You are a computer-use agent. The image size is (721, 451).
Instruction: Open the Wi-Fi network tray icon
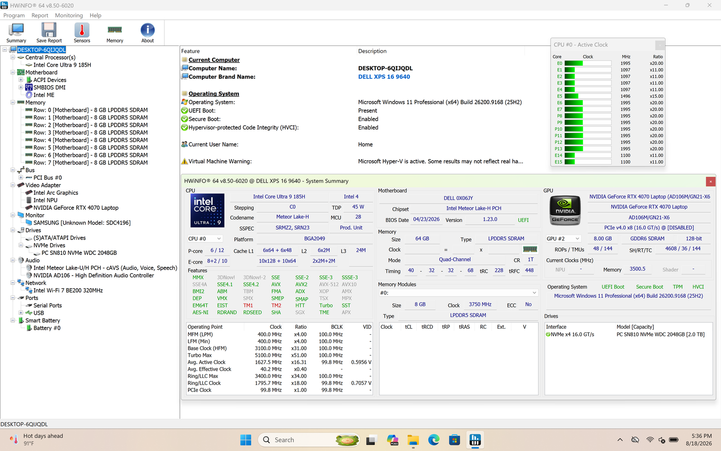(x=650, y=440)
